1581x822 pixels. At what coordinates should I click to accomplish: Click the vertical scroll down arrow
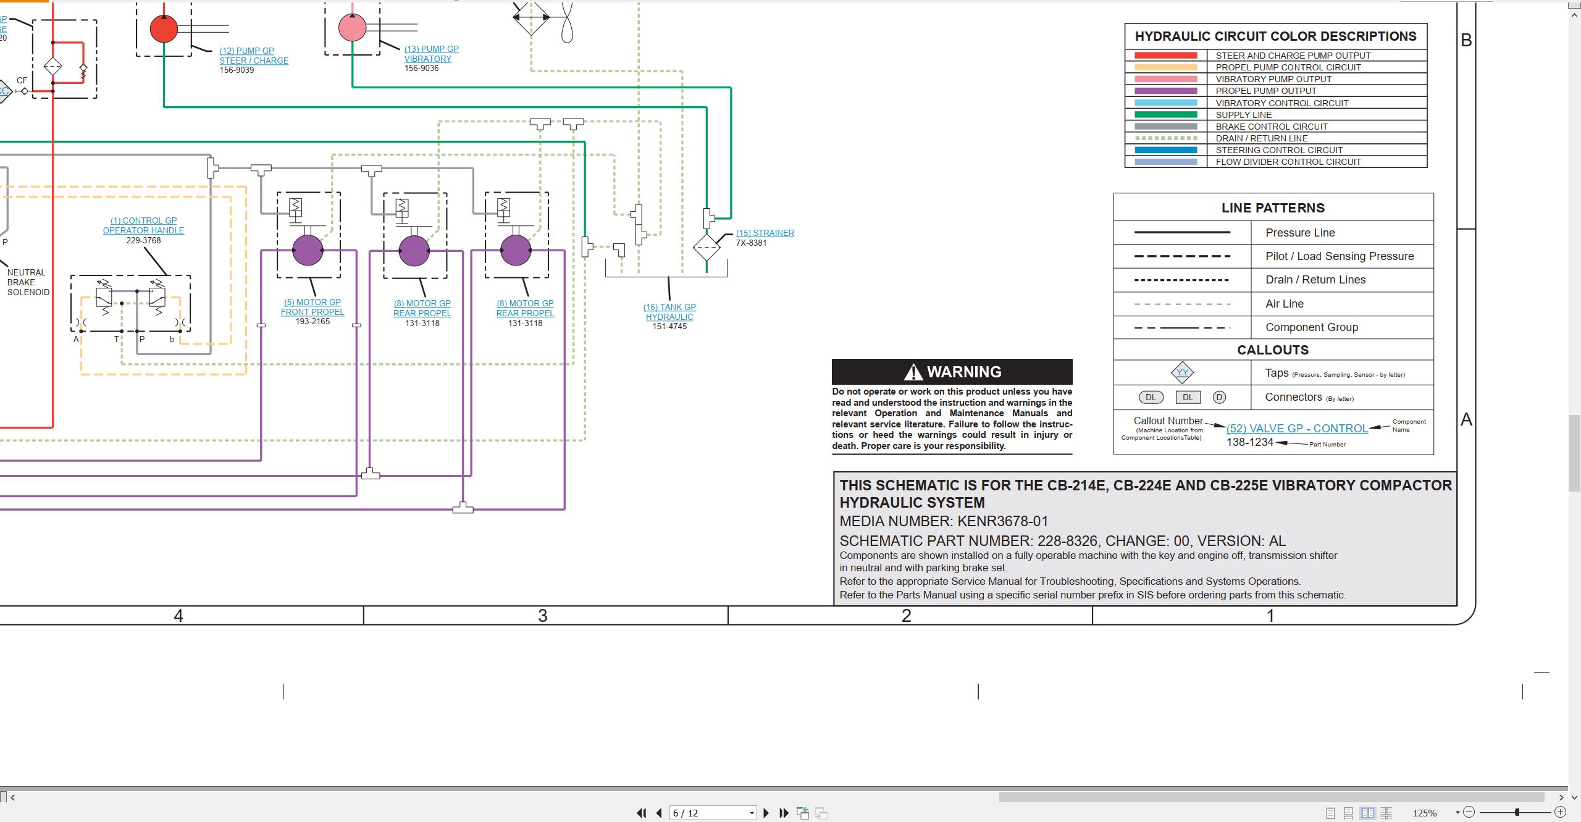pyautogui.click(x=1575, y=797)
